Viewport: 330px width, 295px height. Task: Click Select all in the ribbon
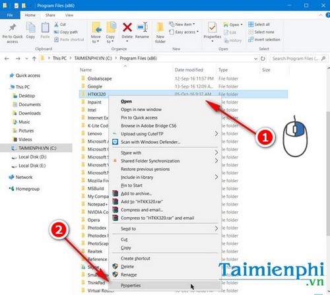coord(259,24)
